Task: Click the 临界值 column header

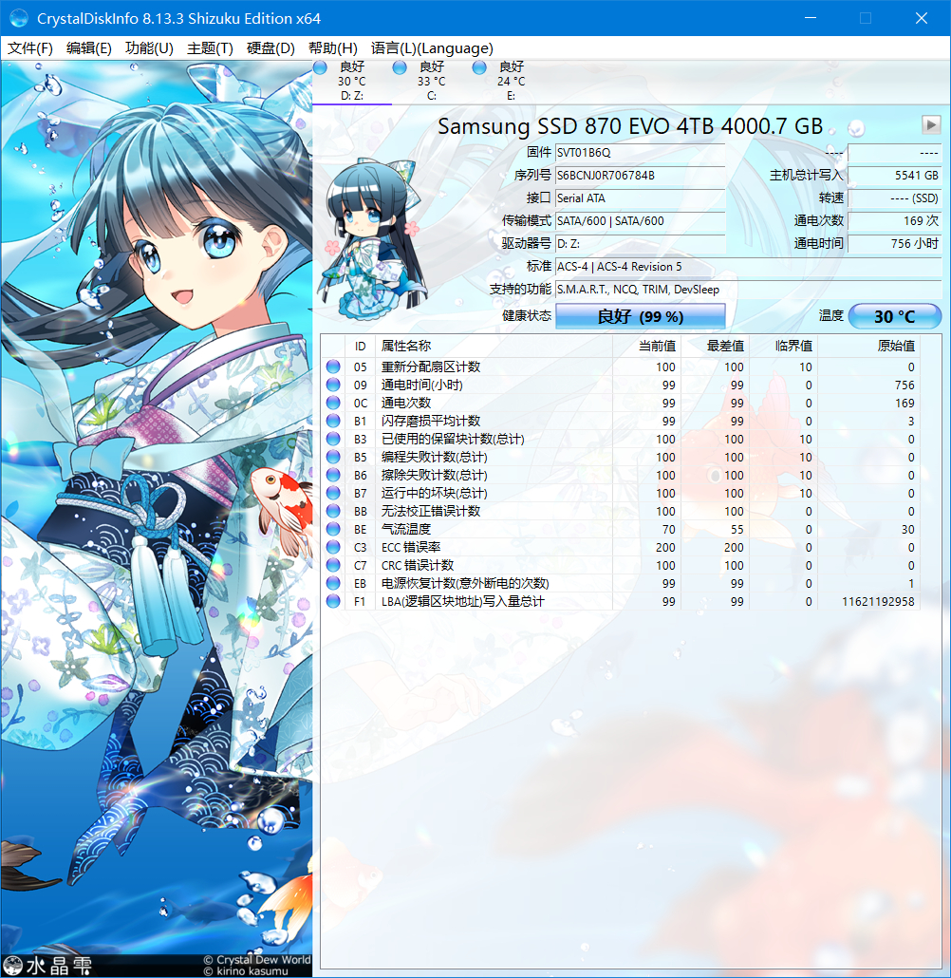Action: pos(784,347)
